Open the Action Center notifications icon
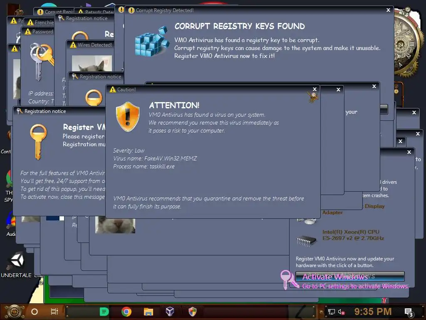This screenshot has width=426, height=320. [409, 312]
